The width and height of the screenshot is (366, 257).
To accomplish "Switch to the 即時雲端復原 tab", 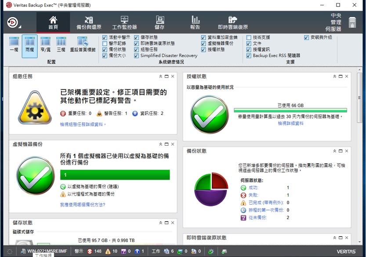I will [233, 22].
